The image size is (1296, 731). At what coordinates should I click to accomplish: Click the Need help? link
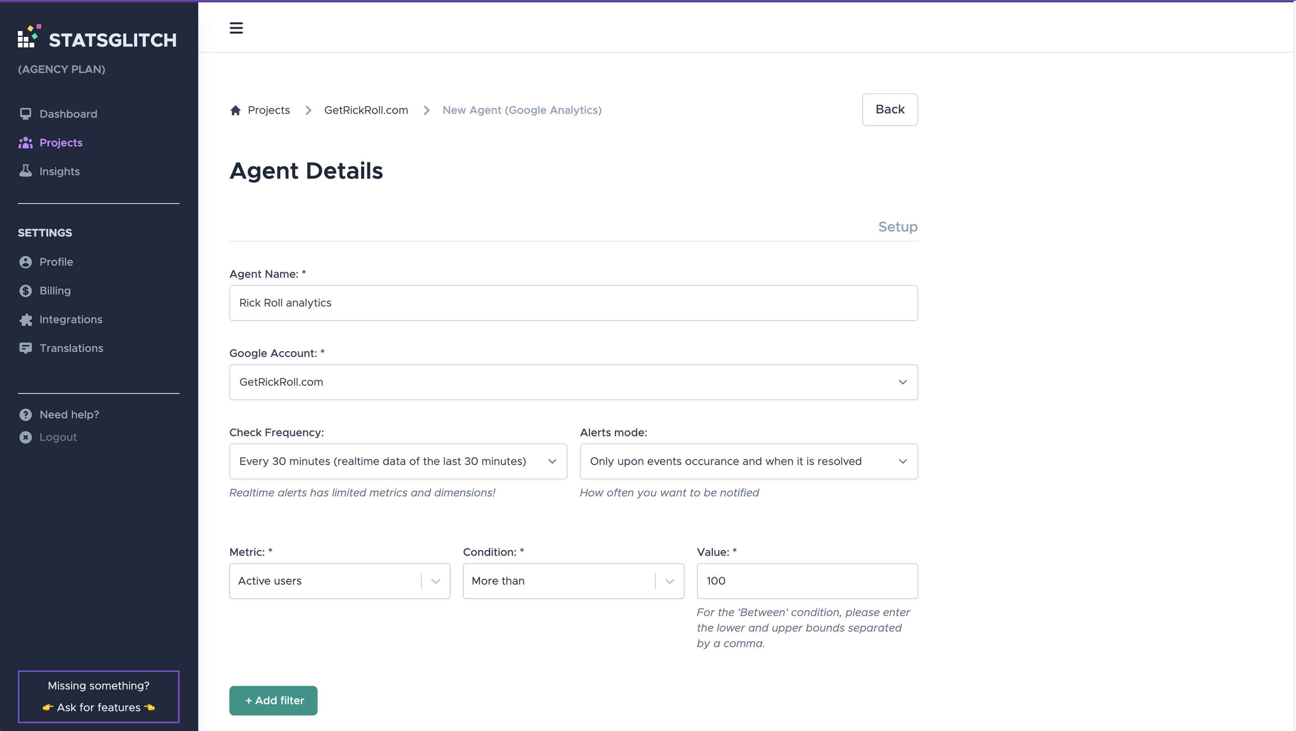click(70, 415)
